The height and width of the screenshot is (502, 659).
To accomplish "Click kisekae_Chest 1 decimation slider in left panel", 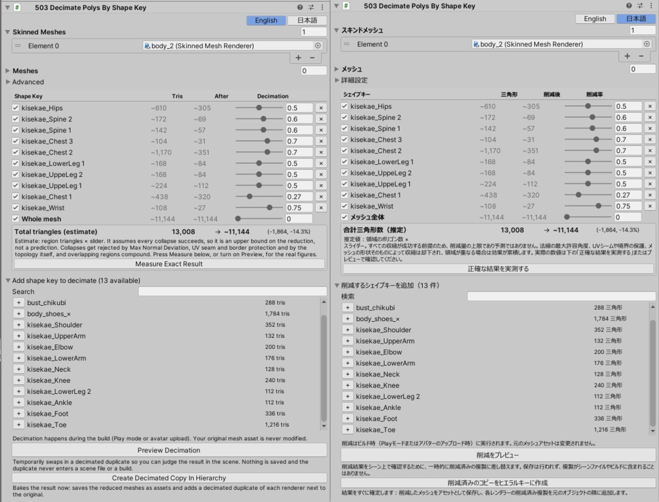I will (259, 196).
